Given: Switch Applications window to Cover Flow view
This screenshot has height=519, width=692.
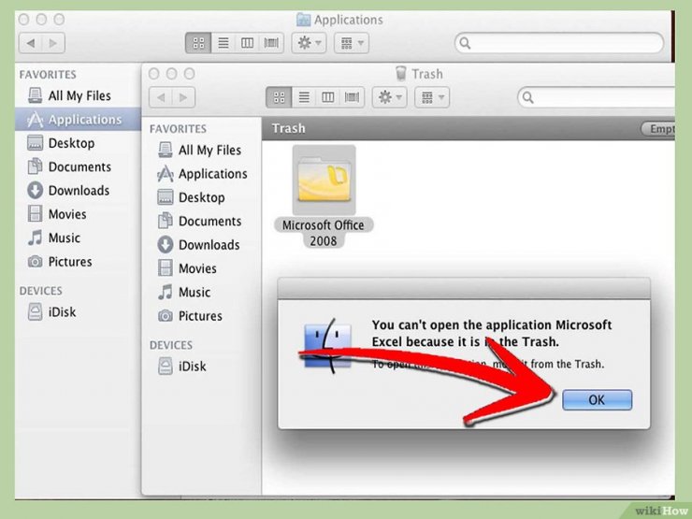Looking at the screenshot, I should pos(271,43).
